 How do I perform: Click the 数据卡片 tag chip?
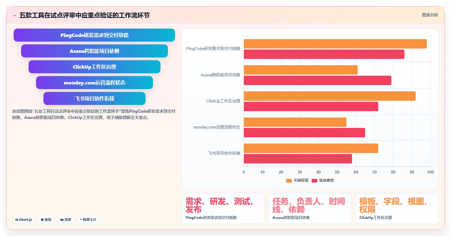88,220
